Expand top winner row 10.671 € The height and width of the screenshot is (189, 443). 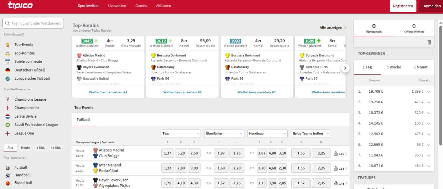(429, 166)
